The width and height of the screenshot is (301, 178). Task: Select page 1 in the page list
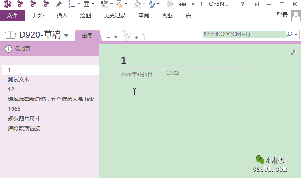(x=50, y=70)
